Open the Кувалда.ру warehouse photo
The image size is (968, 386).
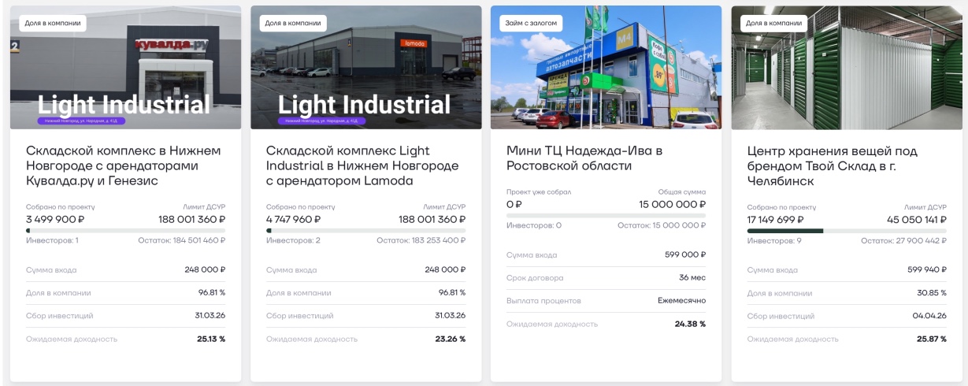126,67
